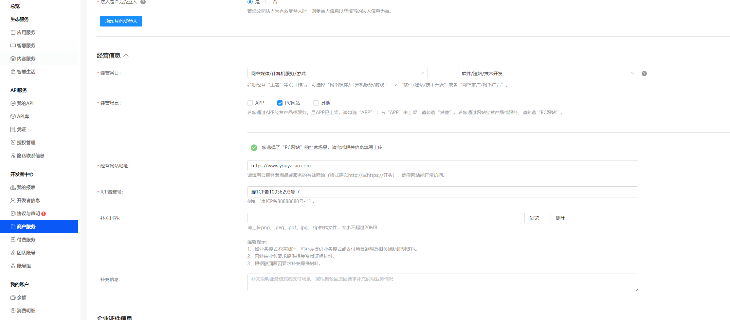
Task: Click the 内容服务 layers icon
Action: point(13,59)
